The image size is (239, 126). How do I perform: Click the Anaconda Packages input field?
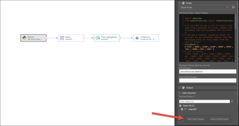(208, 80)
